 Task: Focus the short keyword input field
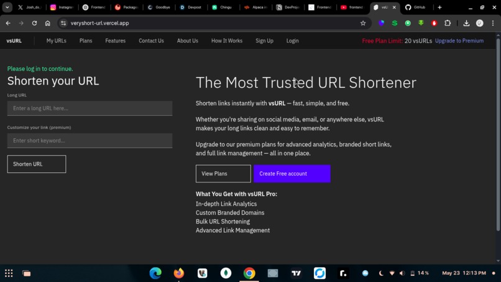90,141
